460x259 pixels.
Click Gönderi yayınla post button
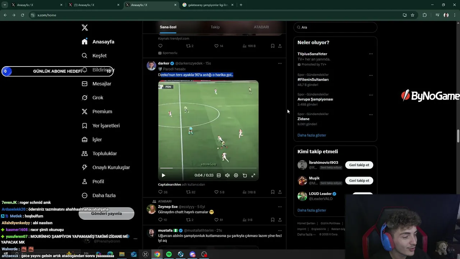click(x=106, y=213)
